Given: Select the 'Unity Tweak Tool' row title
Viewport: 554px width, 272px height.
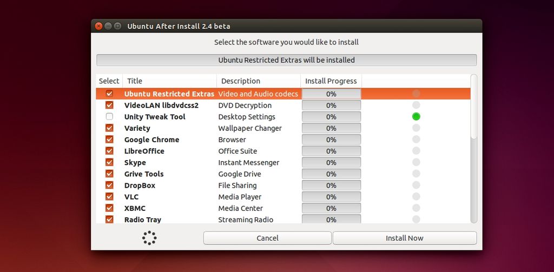Looking at the screenshot, I should pyautogui.click(x=155, y=117).
